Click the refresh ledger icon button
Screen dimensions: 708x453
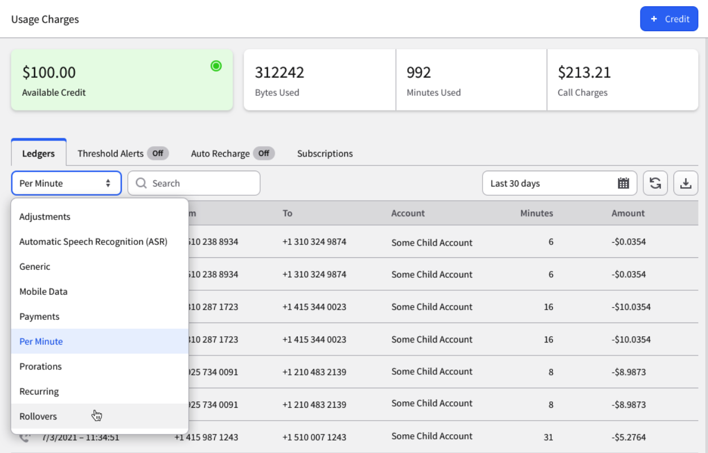(x=655, y=183)
